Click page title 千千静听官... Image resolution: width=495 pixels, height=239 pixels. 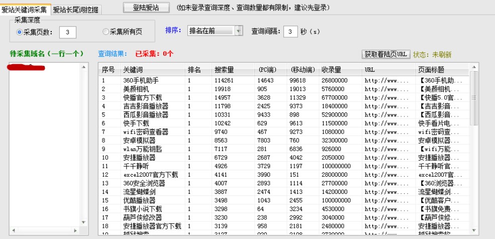439,166
